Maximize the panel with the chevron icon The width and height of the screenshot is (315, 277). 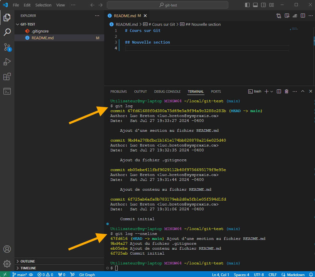point(303,91)
